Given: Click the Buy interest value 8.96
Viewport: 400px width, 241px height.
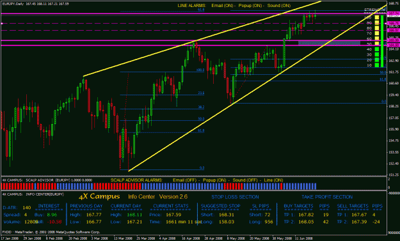Looking at the screenshot, I should click(x=52, y=215).
